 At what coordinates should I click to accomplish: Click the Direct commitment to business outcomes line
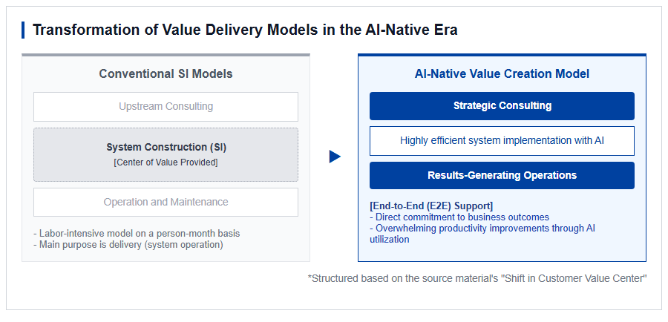point(459,217)
